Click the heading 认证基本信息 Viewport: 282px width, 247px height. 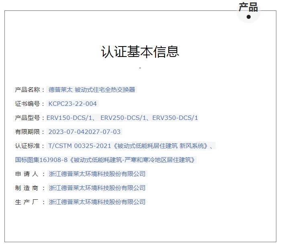(140, 52)
